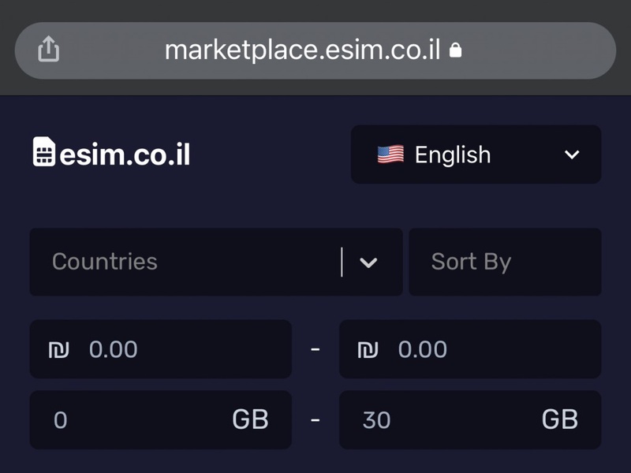Focus the Countries search field

coord(185,262)
